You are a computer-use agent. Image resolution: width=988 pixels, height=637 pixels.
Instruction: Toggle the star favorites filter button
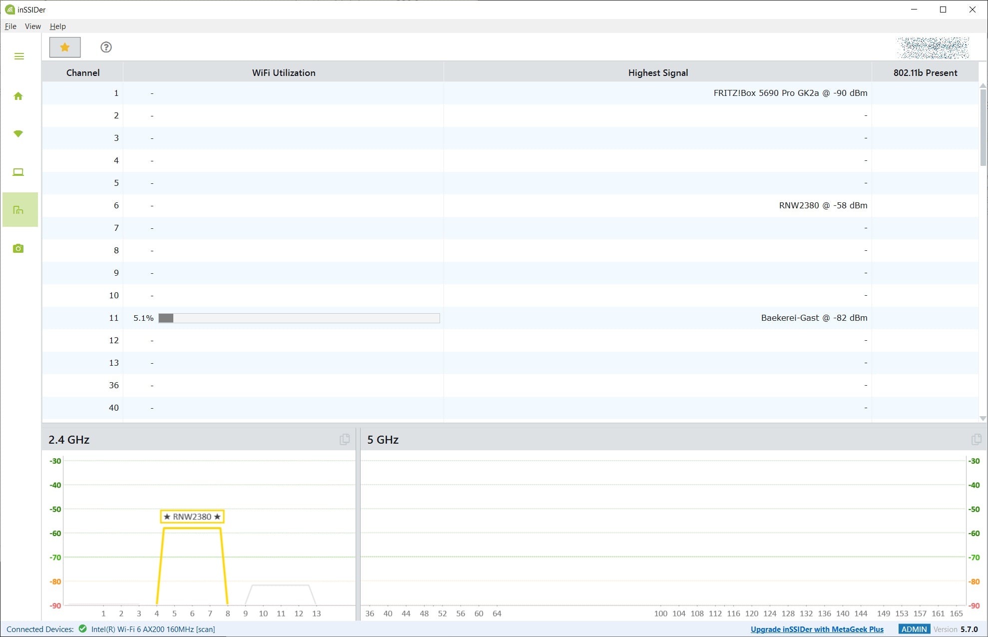point(65,47)
